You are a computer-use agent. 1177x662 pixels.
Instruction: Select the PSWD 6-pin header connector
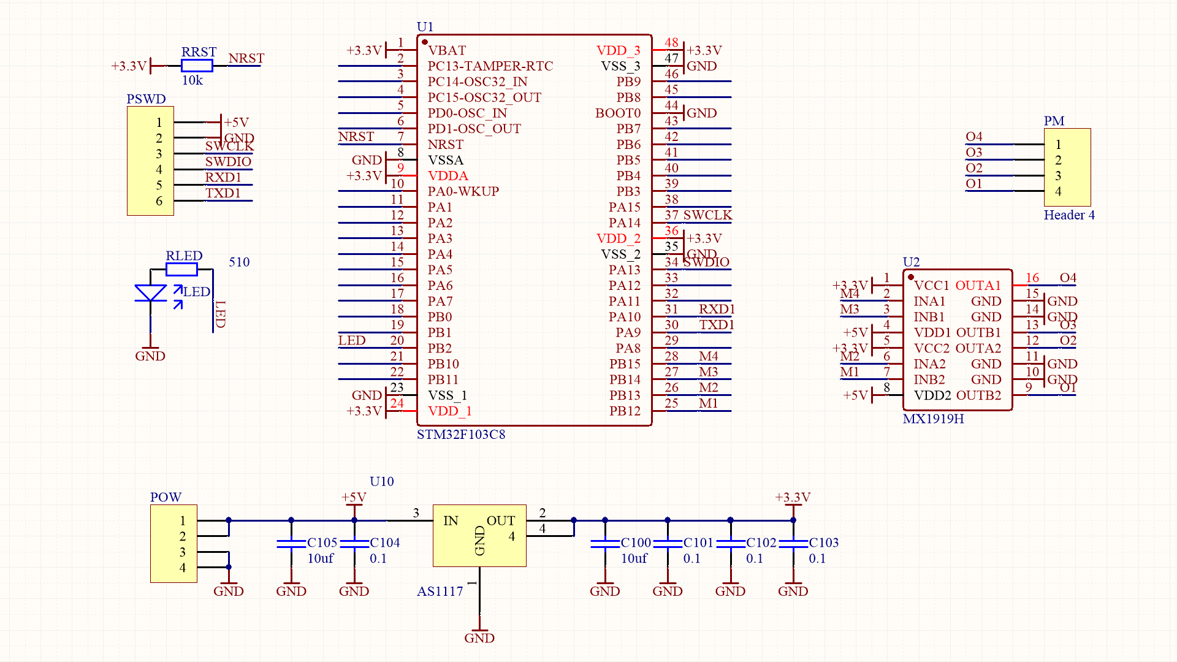point(150,160)
